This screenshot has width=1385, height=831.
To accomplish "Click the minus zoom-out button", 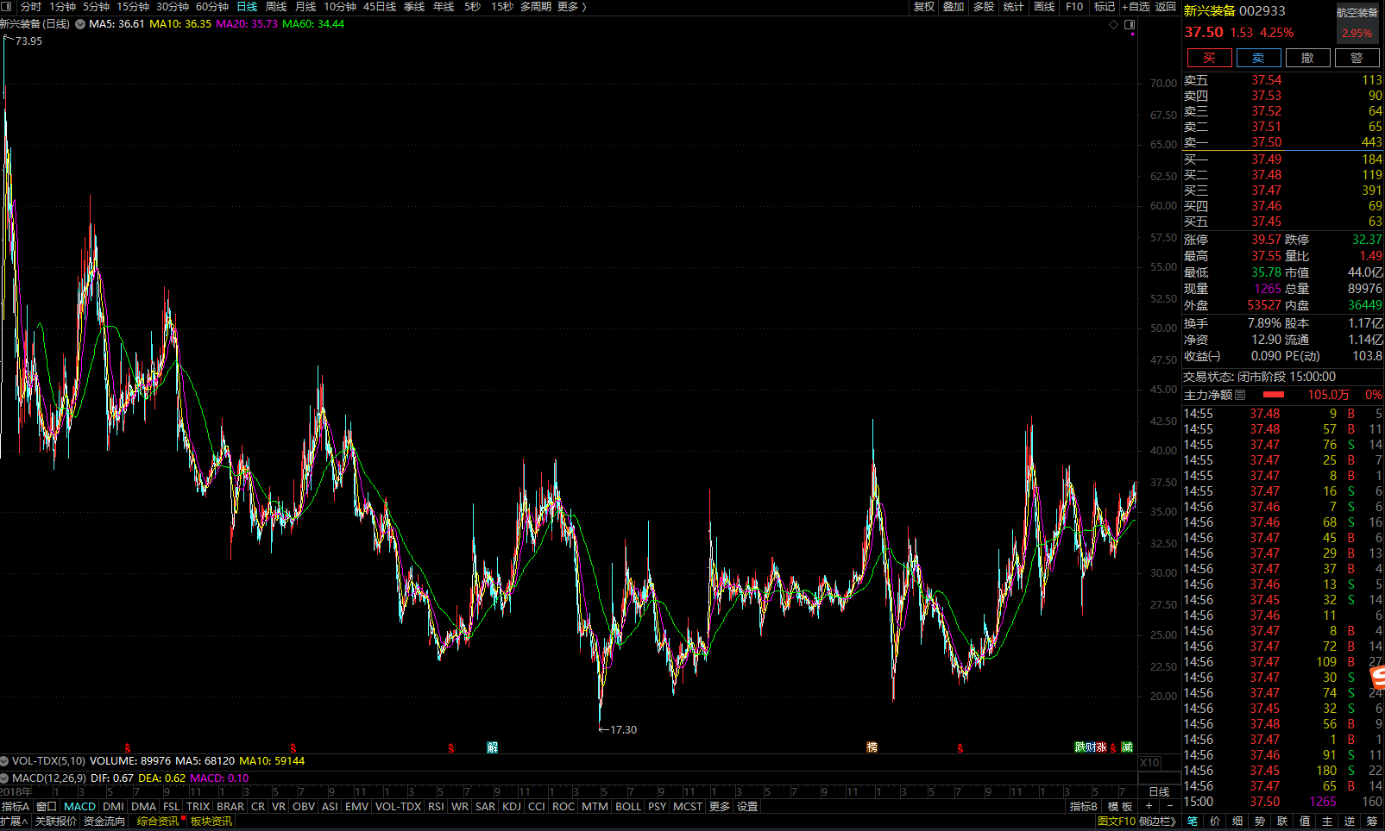I will coord(1170,807).
